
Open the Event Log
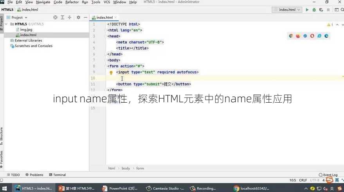tap(328, 175)
